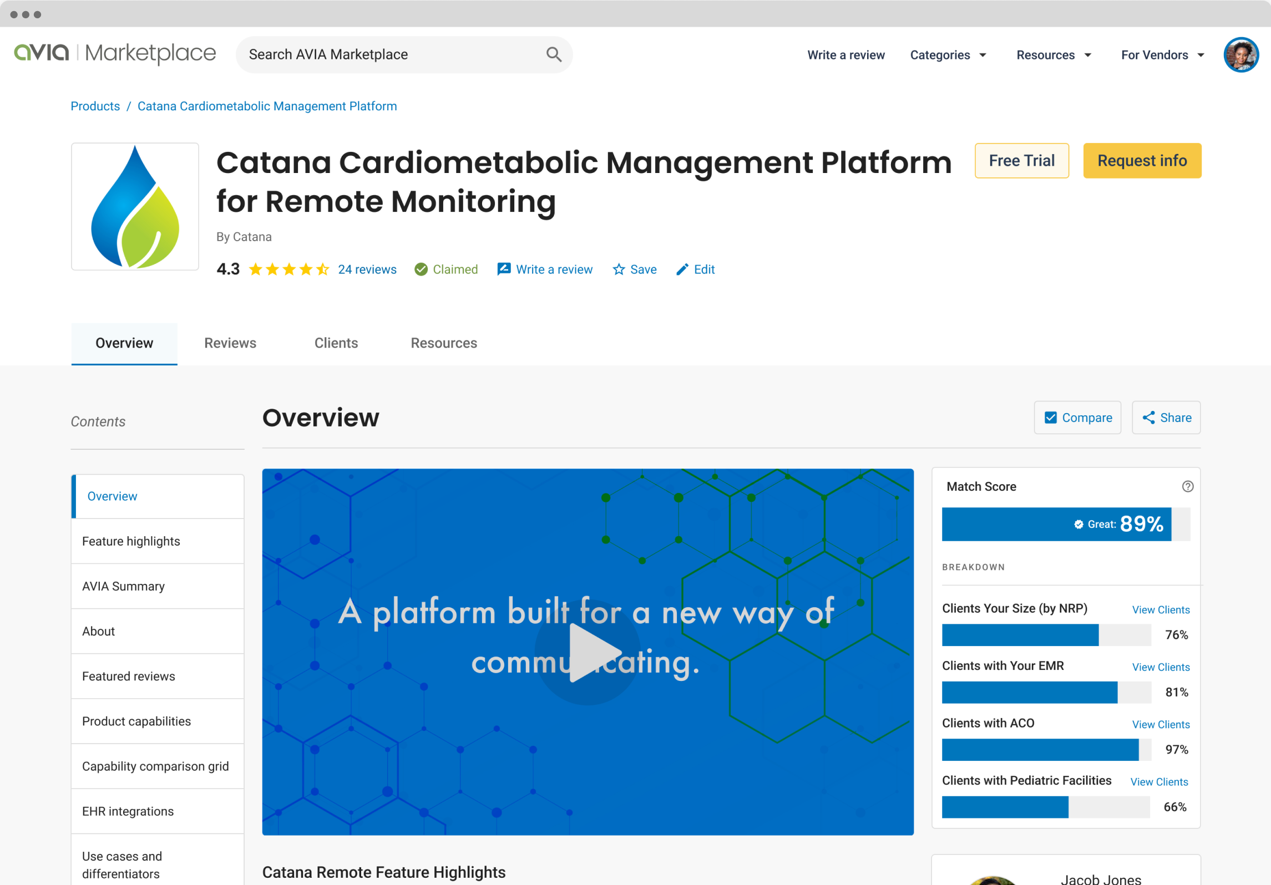
Task: Click the Match Score help icon
Action: [x=1187, y=486]
